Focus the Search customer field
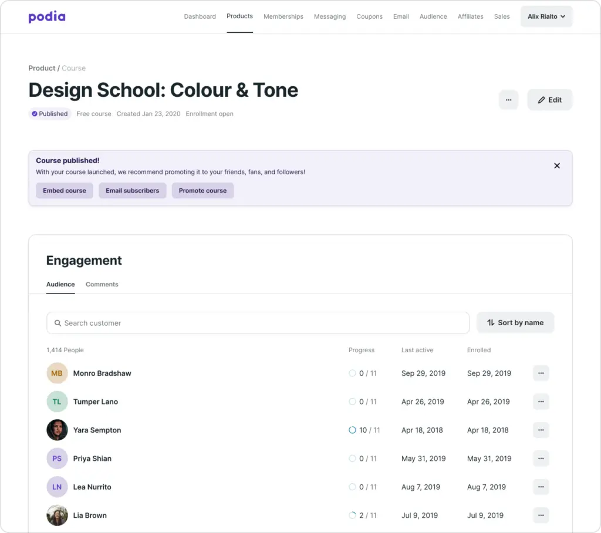 [258, 323]
